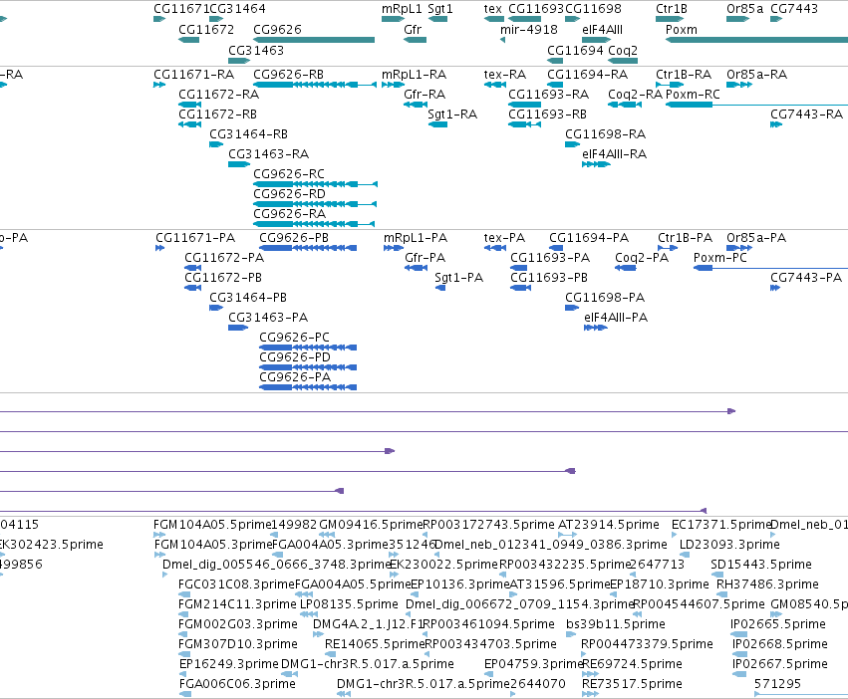848x699 pixels.
Task: Click the Poxm-PC protein label
Action: (x=719, y=257)
